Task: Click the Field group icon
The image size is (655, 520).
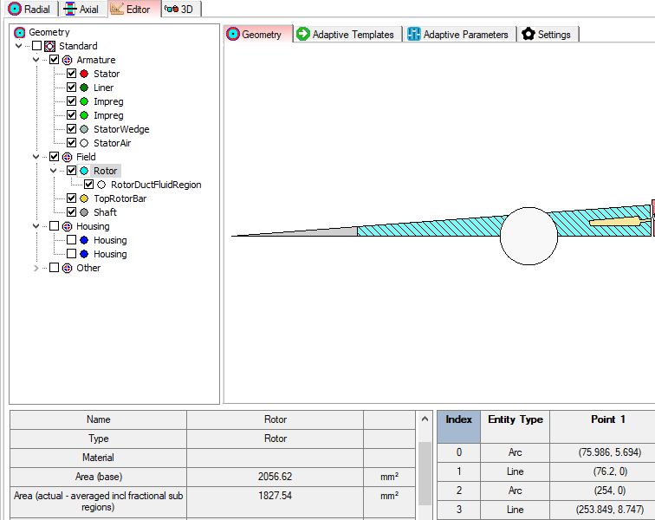Action: [x=67, y=157]
